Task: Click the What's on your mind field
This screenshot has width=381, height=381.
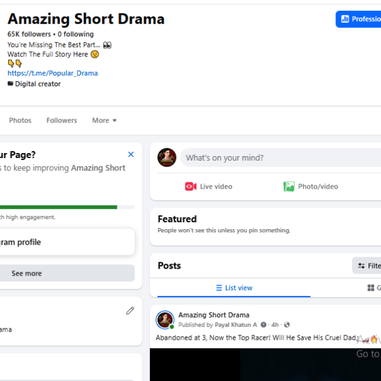Action: [x=281, y=157]
